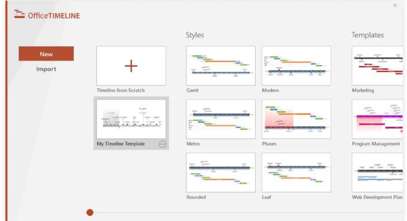Viewport: 407px width, 221px height.
Task: Open the My Timeline Template options ellipsis
Action: (162, 144)
